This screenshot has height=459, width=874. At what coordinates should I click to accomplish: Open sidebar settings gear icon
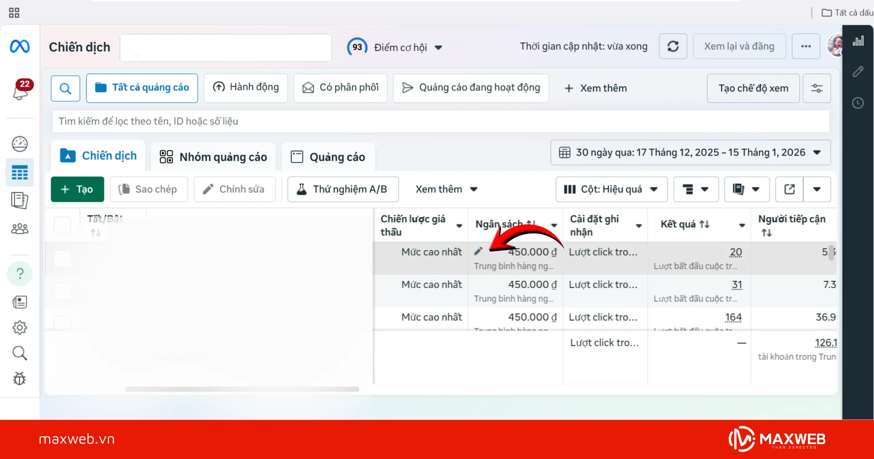tap(20, 327)
